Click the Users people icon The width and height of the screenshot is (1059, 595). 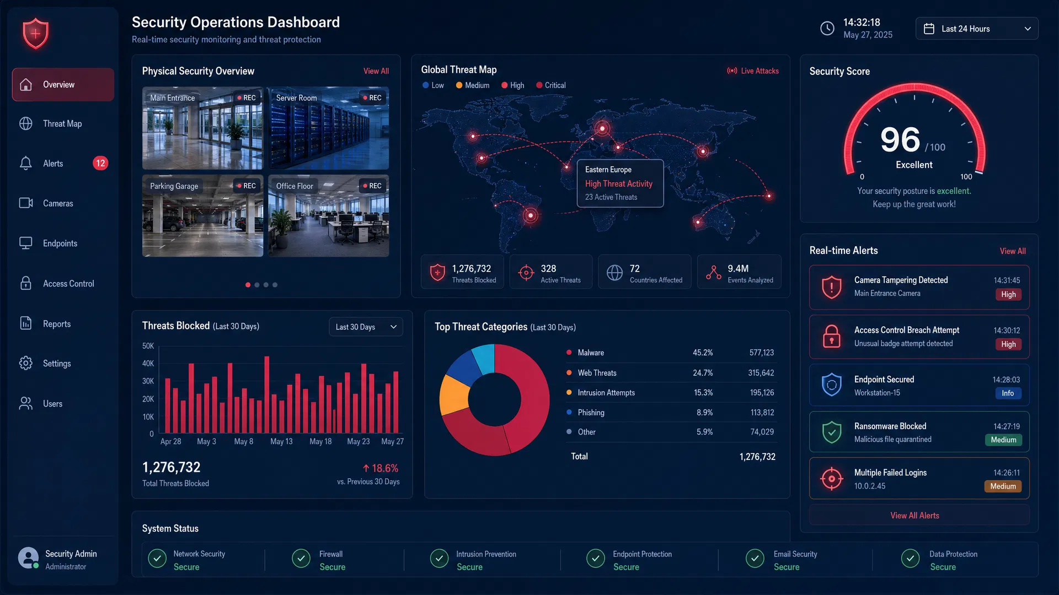(26, 403)
